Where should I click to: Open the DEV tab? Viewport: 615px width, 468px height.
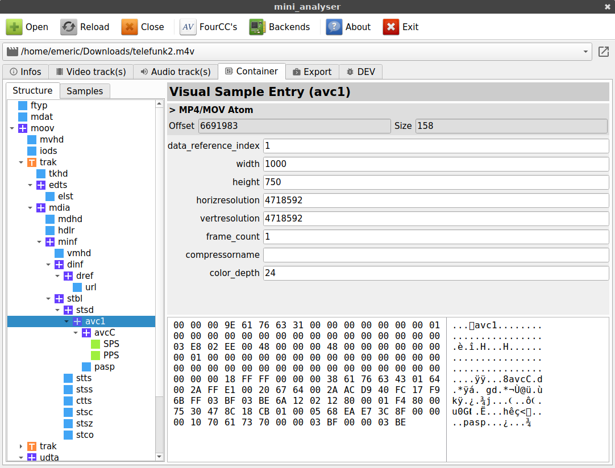[361, 72]
